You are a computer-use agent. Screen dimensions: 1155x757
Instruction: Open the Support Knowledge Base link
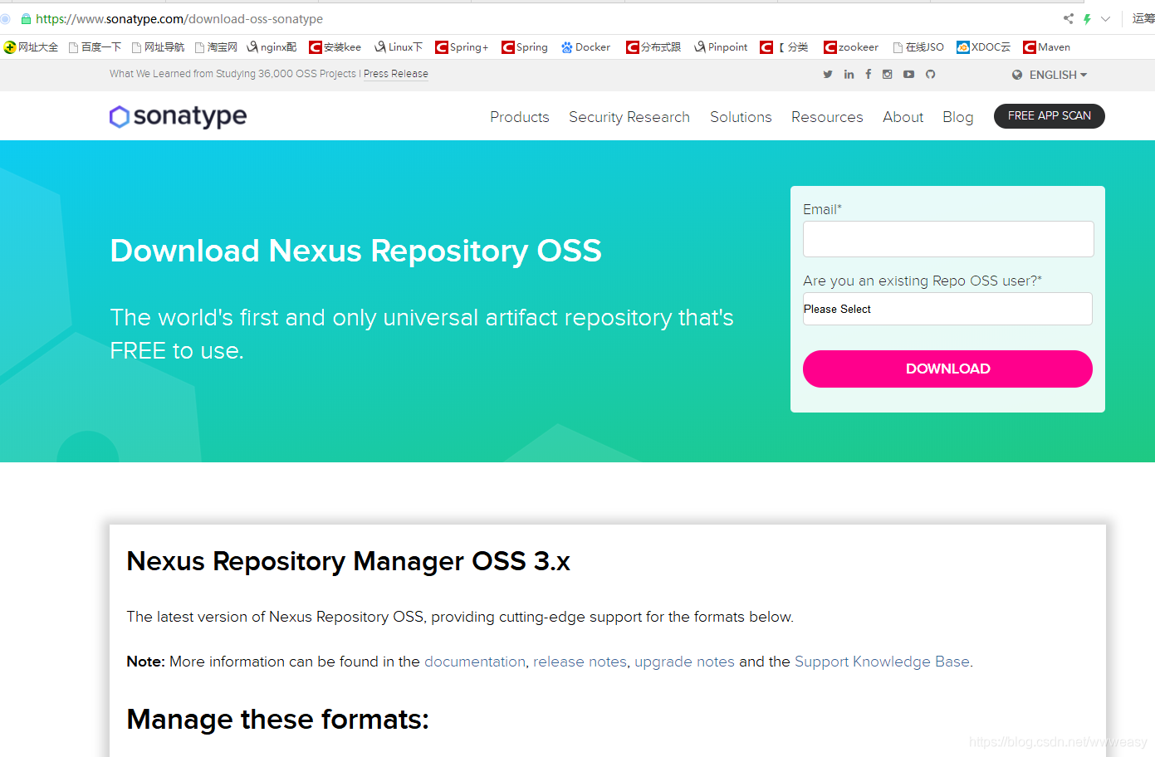882,662
